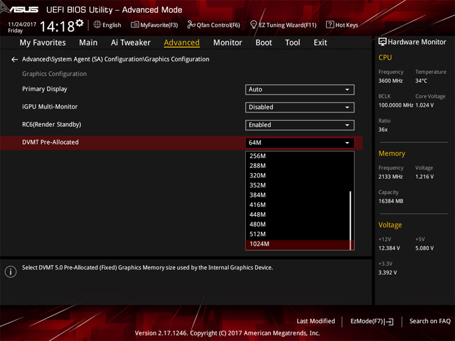Choose 256M from the DVMT list
The height and width of the screenshot is (341, 455).
pos(298,156)
